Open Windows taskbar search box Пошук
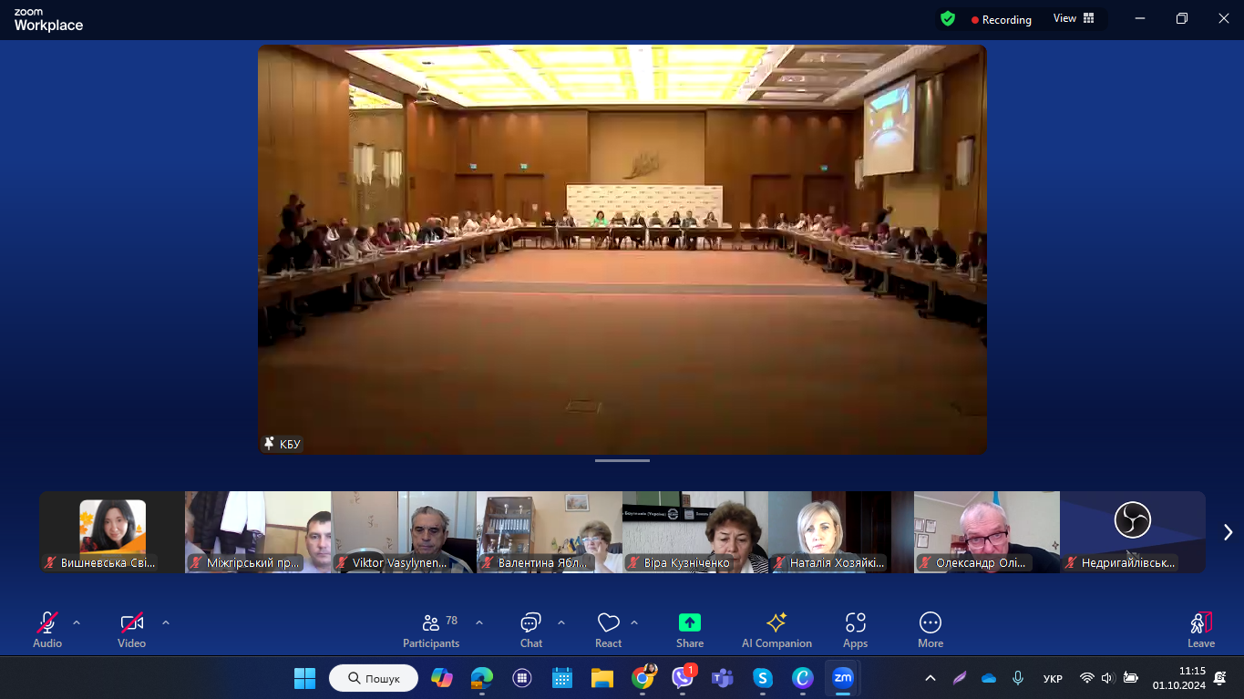1244x699 pixels. [x=374, y=678]
